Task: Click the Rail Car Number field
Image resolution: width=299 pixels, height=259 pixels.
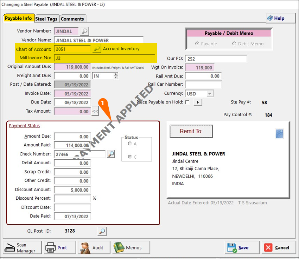Action: tap(203, 85)
